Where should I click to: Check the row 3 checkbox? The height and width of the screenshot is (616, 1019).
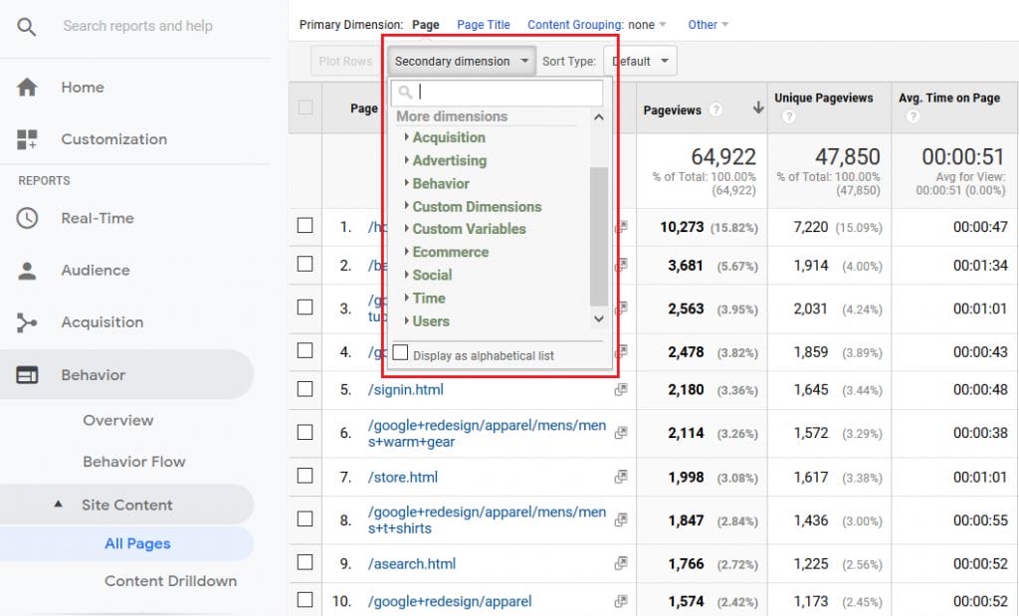(305, 307)
